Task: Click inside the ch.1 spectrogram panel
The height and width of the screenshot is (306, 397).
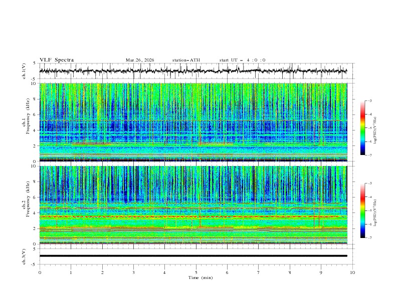Action: click(193, 122)
